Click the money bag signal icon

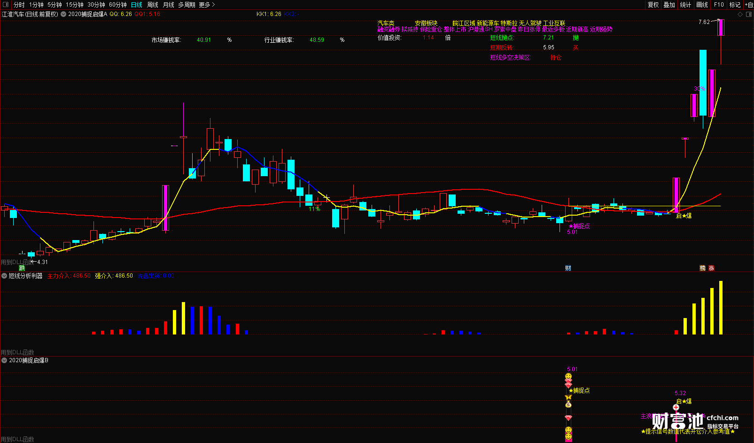tap(568, 404)
